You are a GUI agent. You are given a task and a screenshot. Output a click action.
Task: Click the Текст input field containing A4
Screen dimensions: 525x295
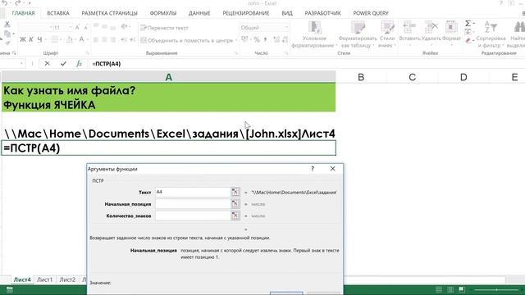pos(193,192)
